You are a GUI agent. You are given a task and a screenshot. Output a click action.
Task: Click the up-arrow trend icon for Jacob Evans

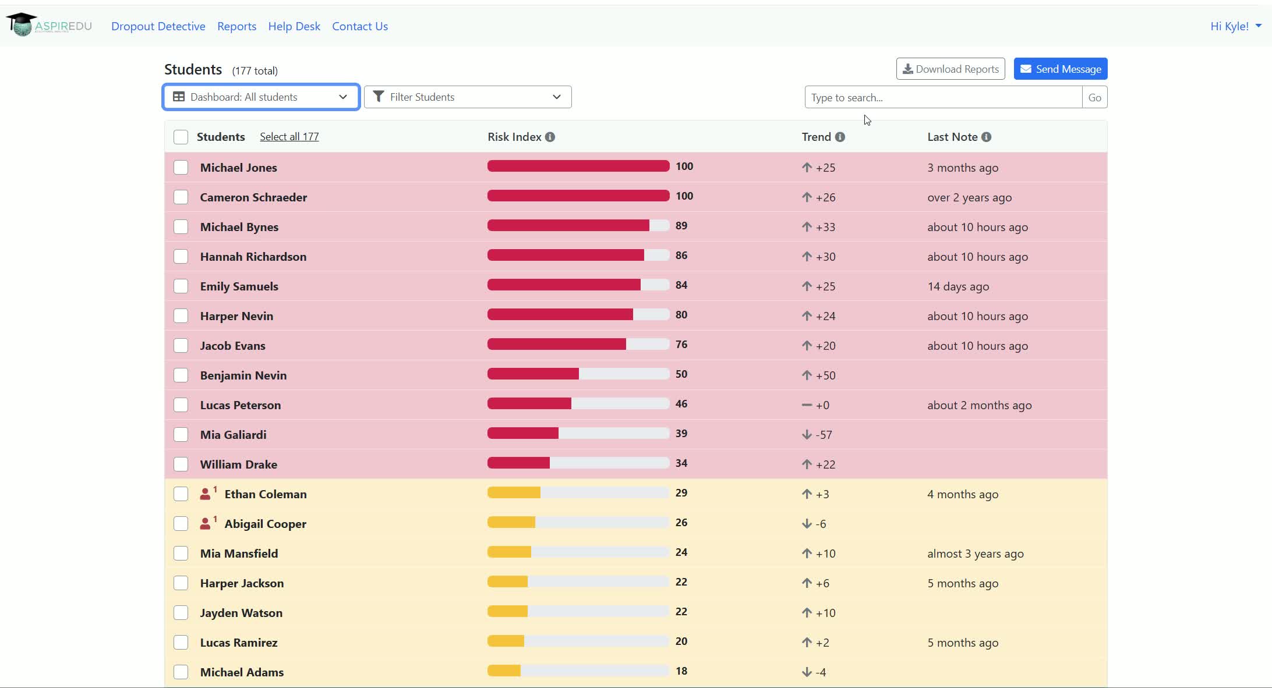[x=807, y=346]
